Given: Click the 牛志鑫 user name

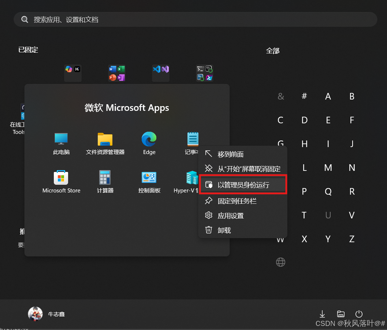Looking at the screenshot, I should click(x=56, y=314).
